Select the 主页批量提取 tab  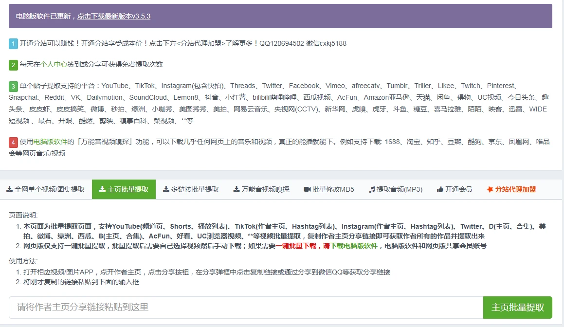click(x=124, y=189)
